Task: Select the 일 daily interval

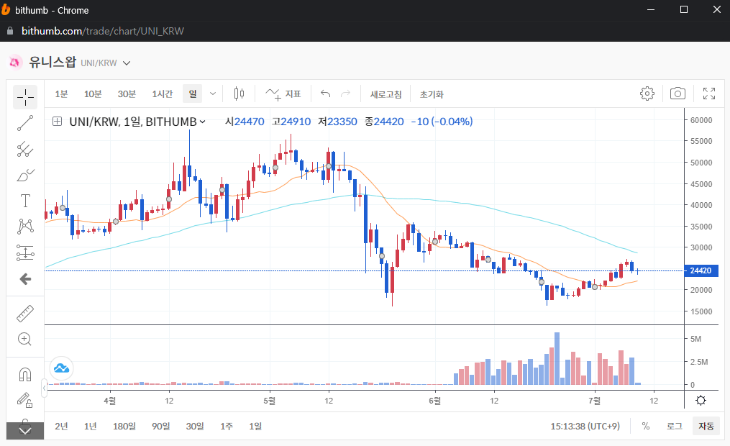Action: [193, 94]
